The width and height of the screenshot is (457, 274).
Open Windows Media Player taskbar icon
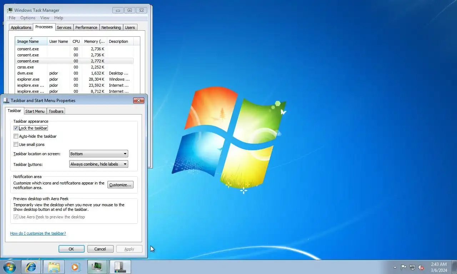75,267
